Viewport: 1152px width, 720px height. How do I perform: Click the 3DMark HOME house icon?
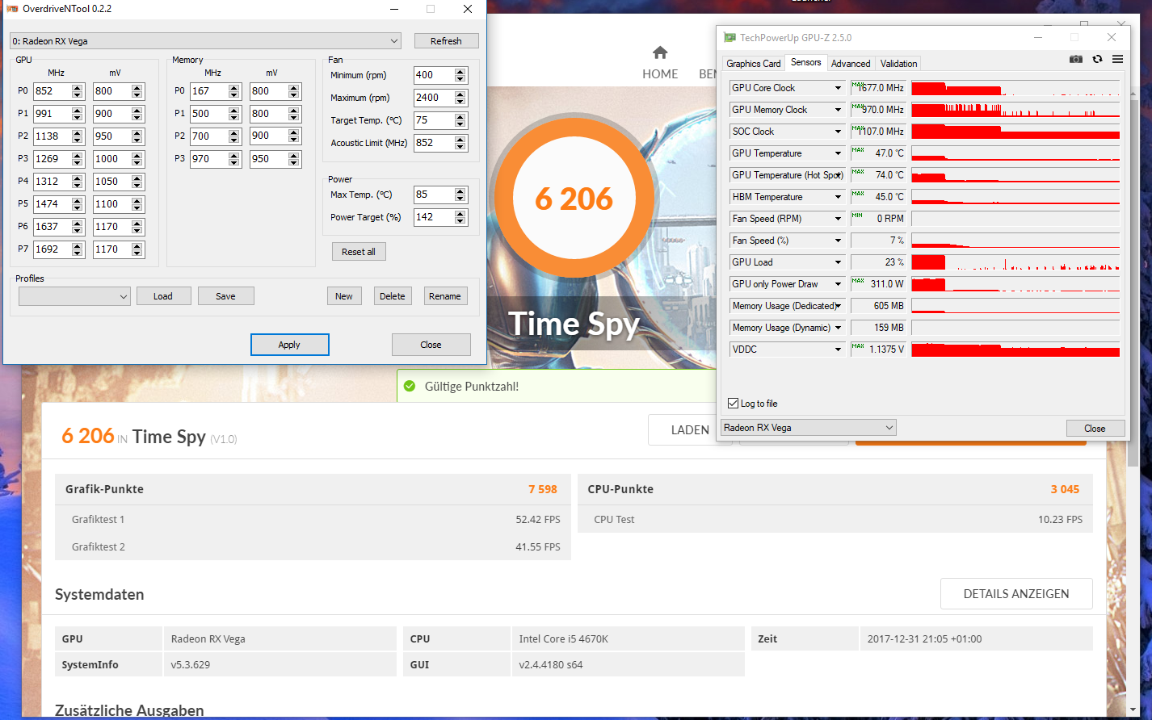tap(660, 53)
